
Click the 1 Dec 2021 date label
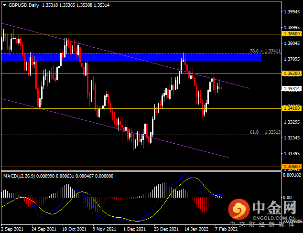point(134,229)
